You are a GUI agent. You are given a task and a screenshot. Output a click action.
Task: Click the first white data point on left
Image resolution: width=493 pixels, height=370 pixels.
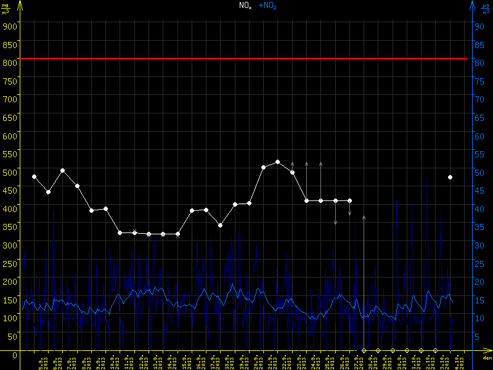[x=34, y=176]
